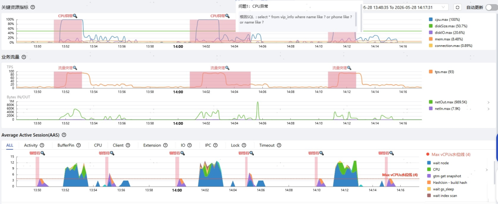Click magnifier on 流量突增 marker near 14:02
Image resolution: width=498 pixels, height=204 pixels.
pyautogui.click(x=227, y=68)
